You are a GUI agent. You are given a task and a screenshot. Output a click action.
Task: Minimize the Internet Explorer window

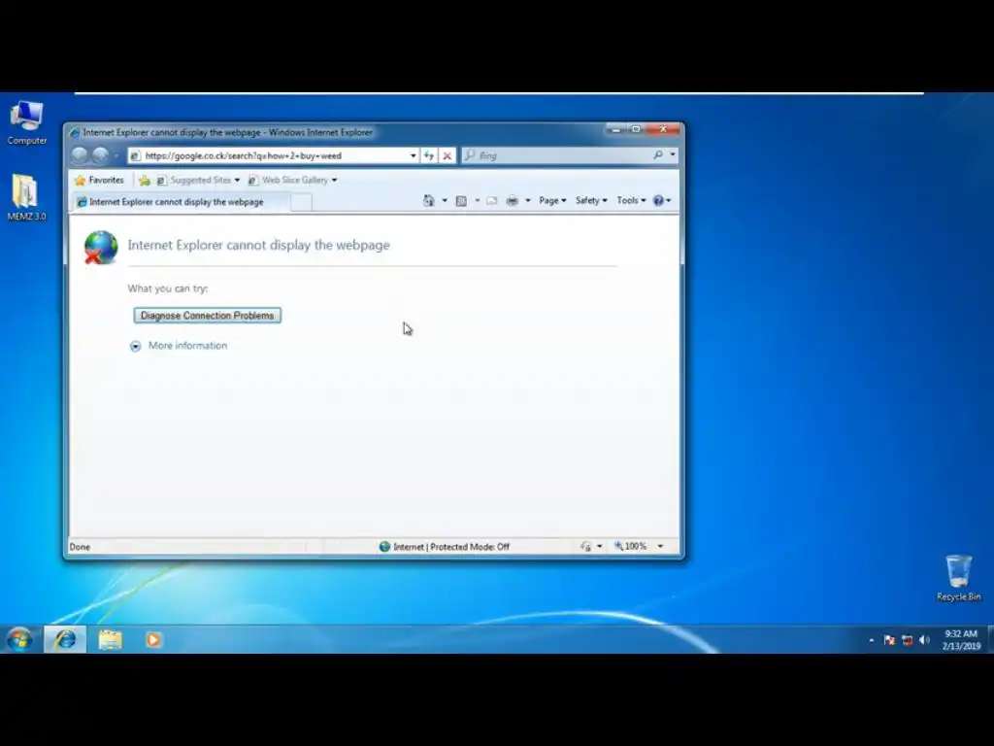[x=614, y=129]
